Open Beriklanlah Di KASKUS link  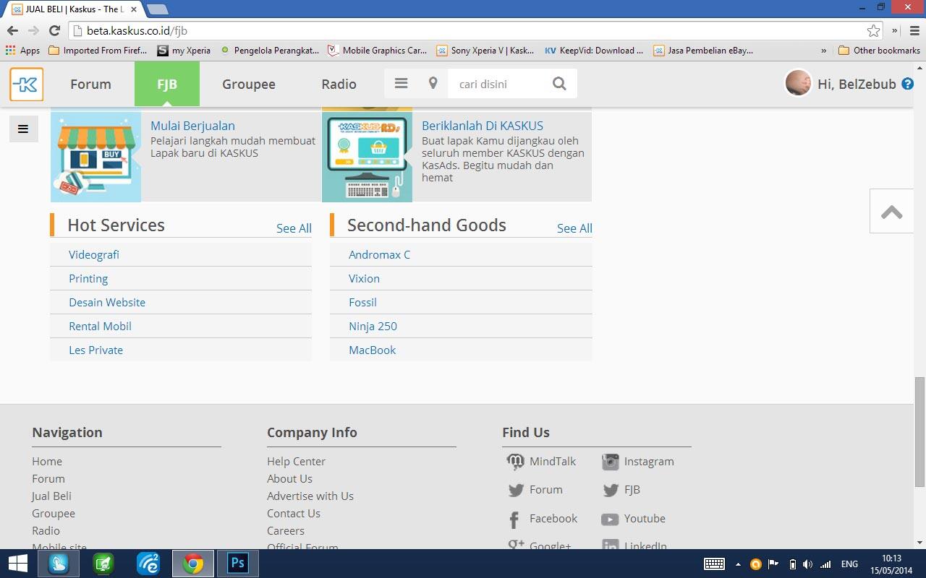click(483, 126)
